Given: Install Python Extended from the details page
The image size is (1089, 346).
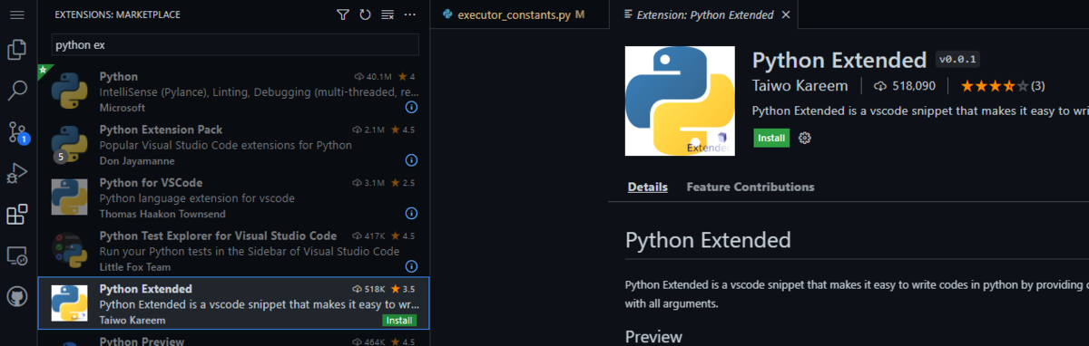Looking at the screenshot, I should tap(770, 138).
